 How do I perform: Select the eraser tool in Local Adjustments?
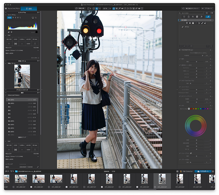pos(205,23)
